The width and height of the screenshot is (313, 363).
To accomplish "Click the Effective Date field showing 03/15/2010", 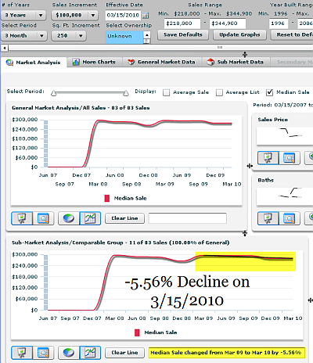I will [123, 15].
